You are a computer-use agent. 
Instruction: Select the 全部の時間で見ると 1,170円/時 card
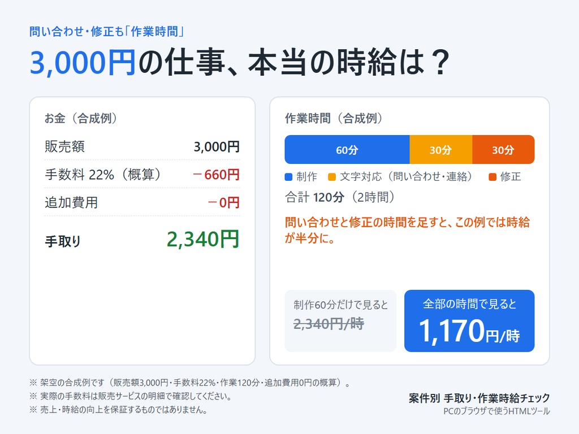(x=469, y=321)
